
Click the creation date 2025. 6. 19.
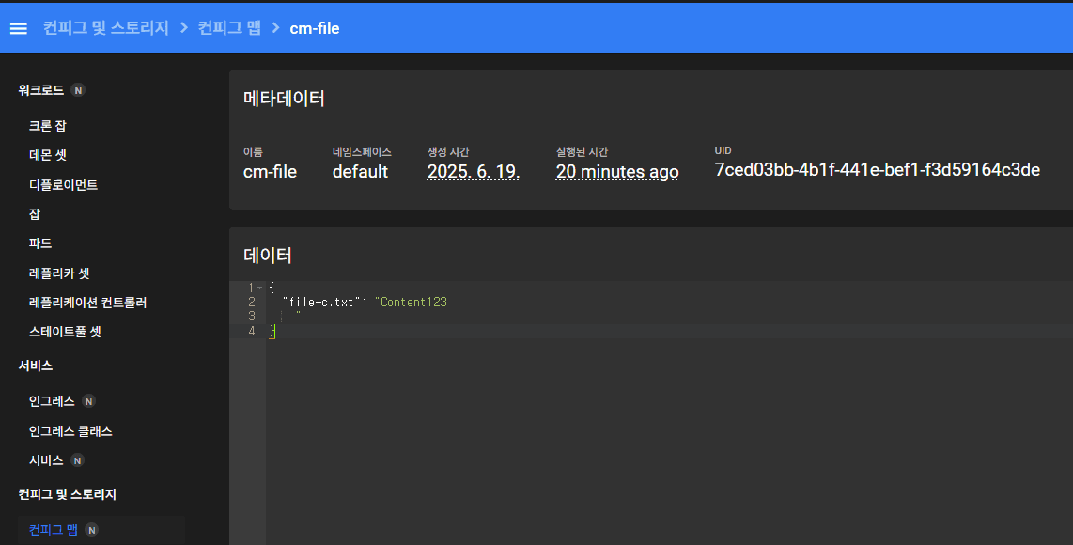473,172
